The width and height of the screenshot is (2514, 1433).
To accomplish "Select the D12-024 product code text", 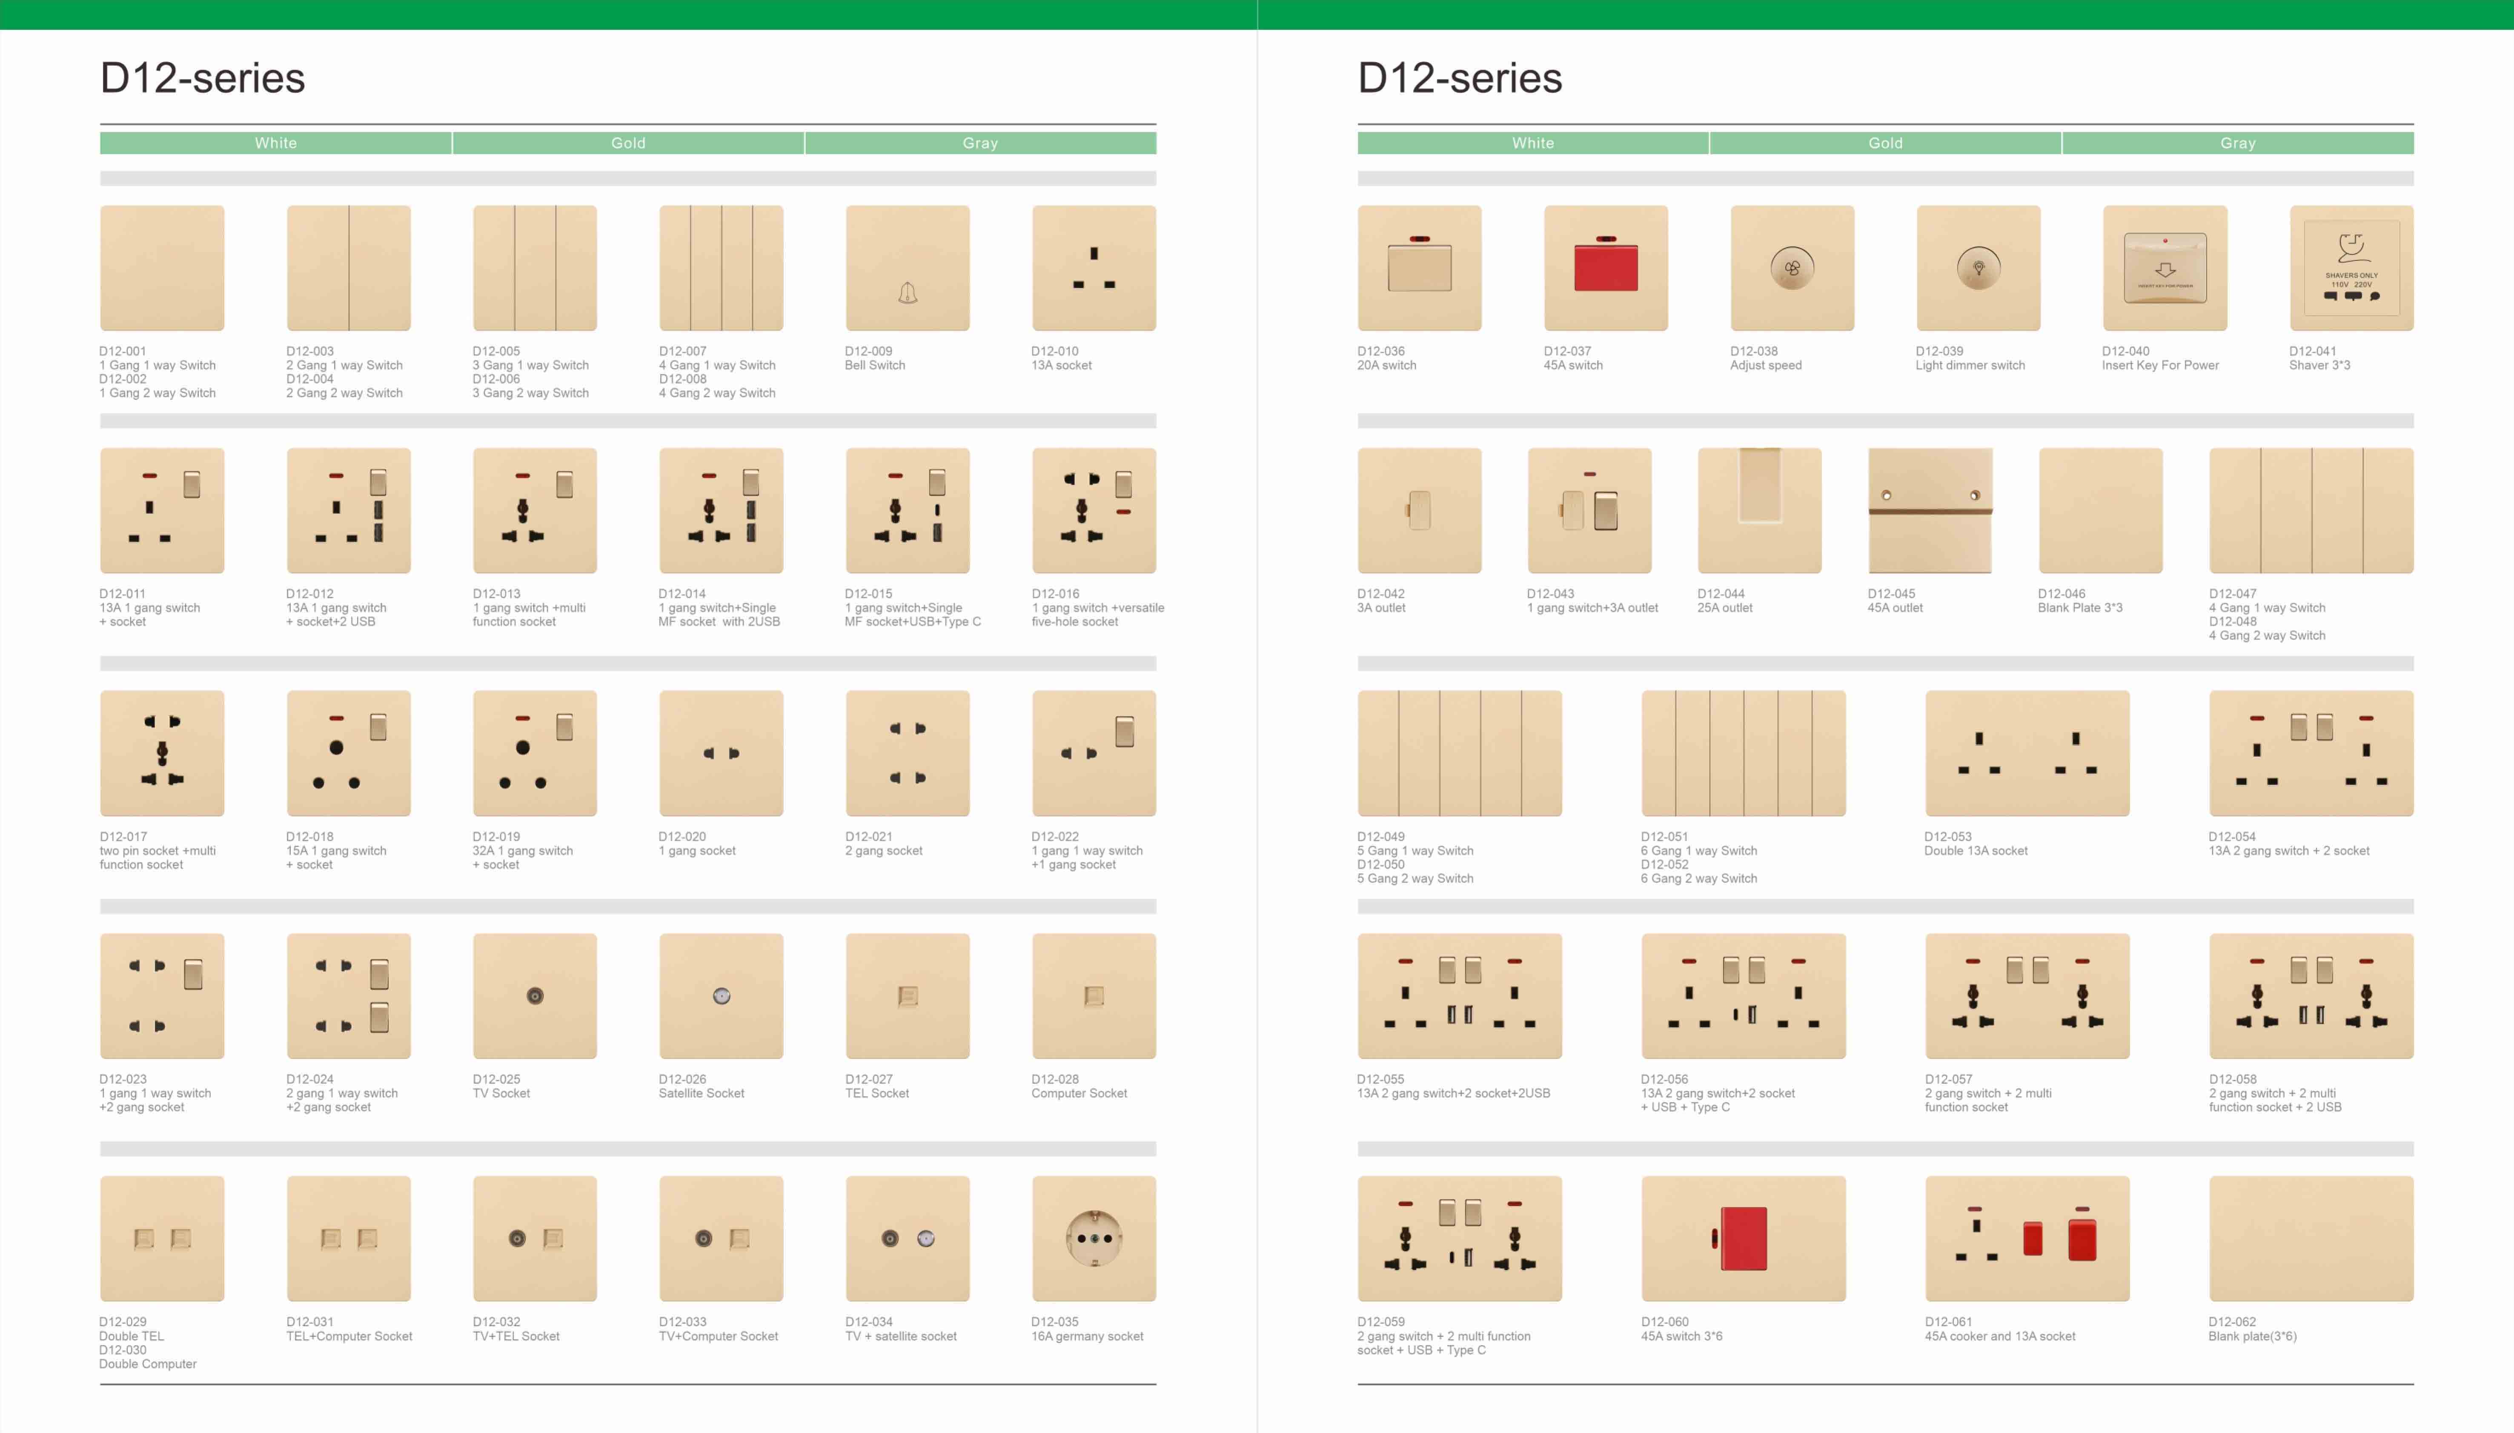I will tap(310, 1080).
